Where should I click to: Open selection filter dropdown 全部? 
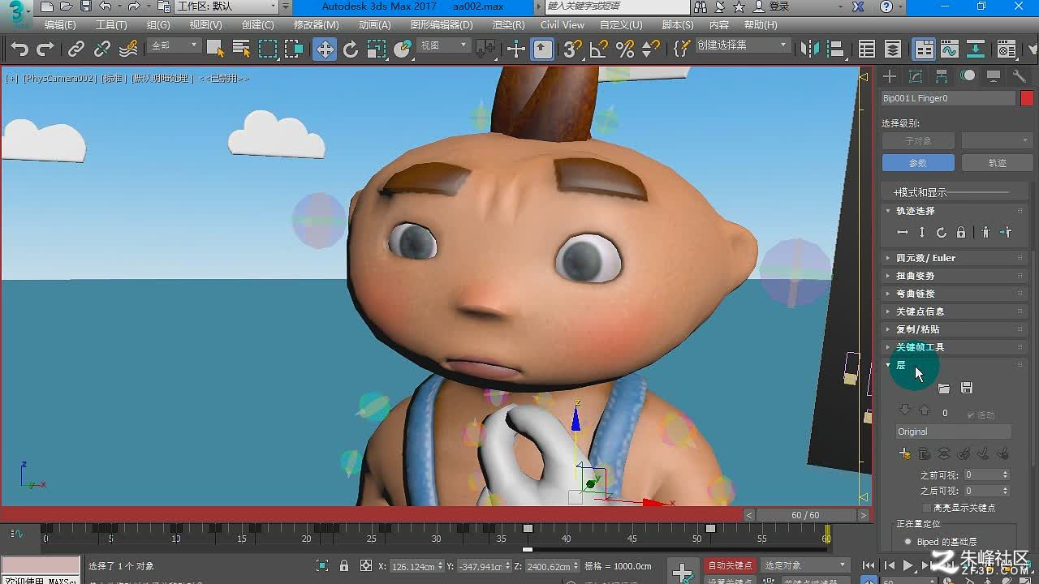(174, 45)
